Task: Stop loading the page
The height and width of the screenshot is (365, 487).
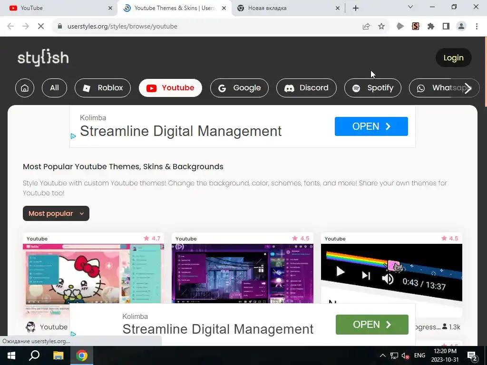Action: (41, 27)
